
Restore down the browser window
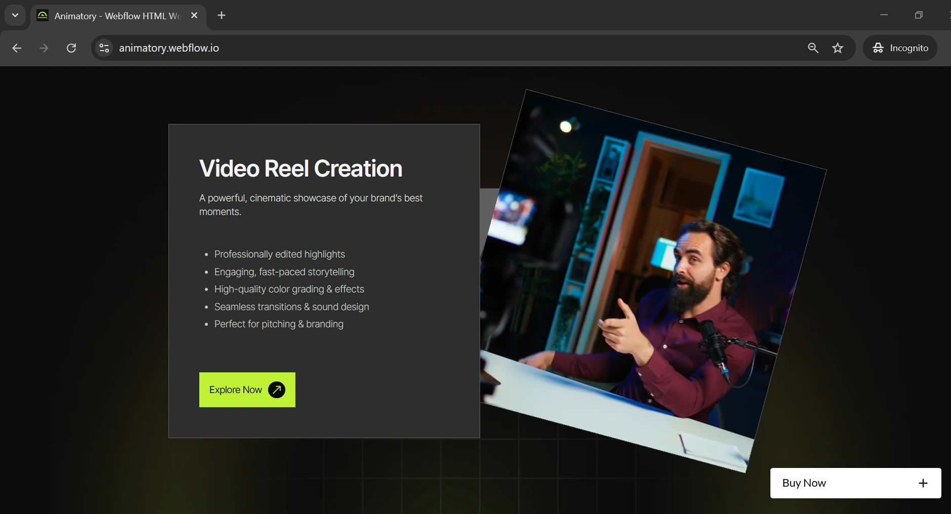(x=919, y=15)
